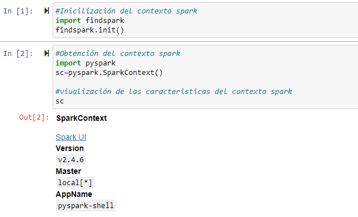Select the In [2] cell prompt
The image size is (358, 217).
18,54
